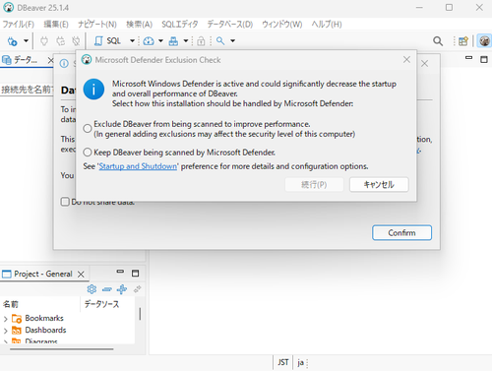Viewport: 492px width, 371px height.
Task: Open the Startup and Shutdown preference link
Action: tap(138, 166)
